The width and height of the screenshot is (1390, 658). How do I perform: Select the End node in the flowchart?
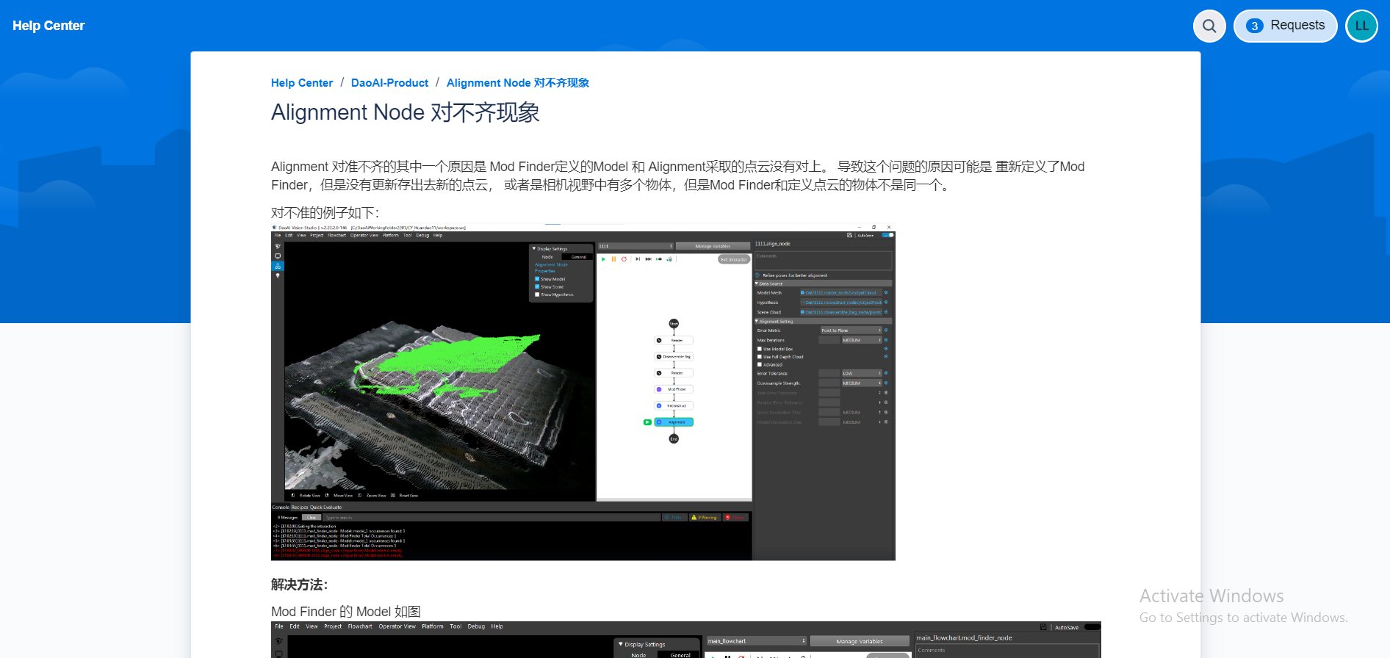pyautogui.click(x=674, y=438)
